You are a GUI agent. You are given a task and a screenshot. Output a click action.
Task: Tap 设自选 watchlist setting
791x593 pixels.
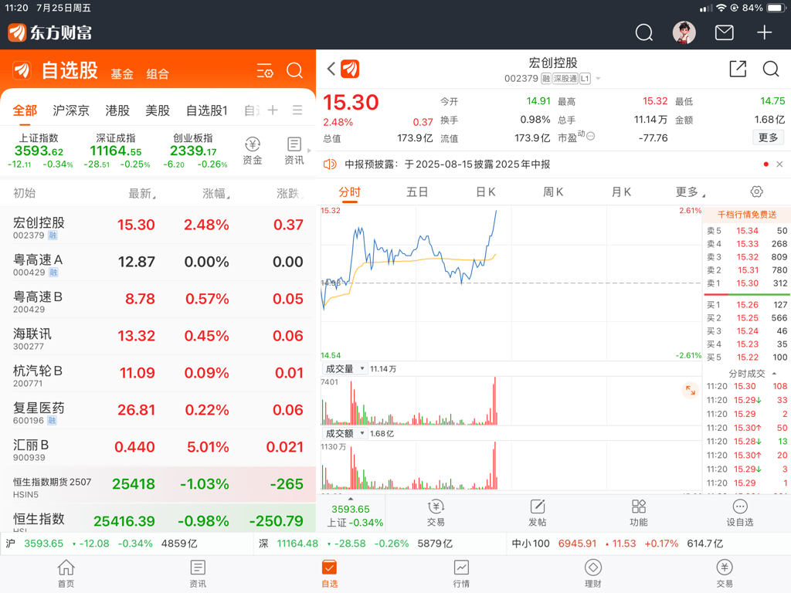(x=739, y=513)
